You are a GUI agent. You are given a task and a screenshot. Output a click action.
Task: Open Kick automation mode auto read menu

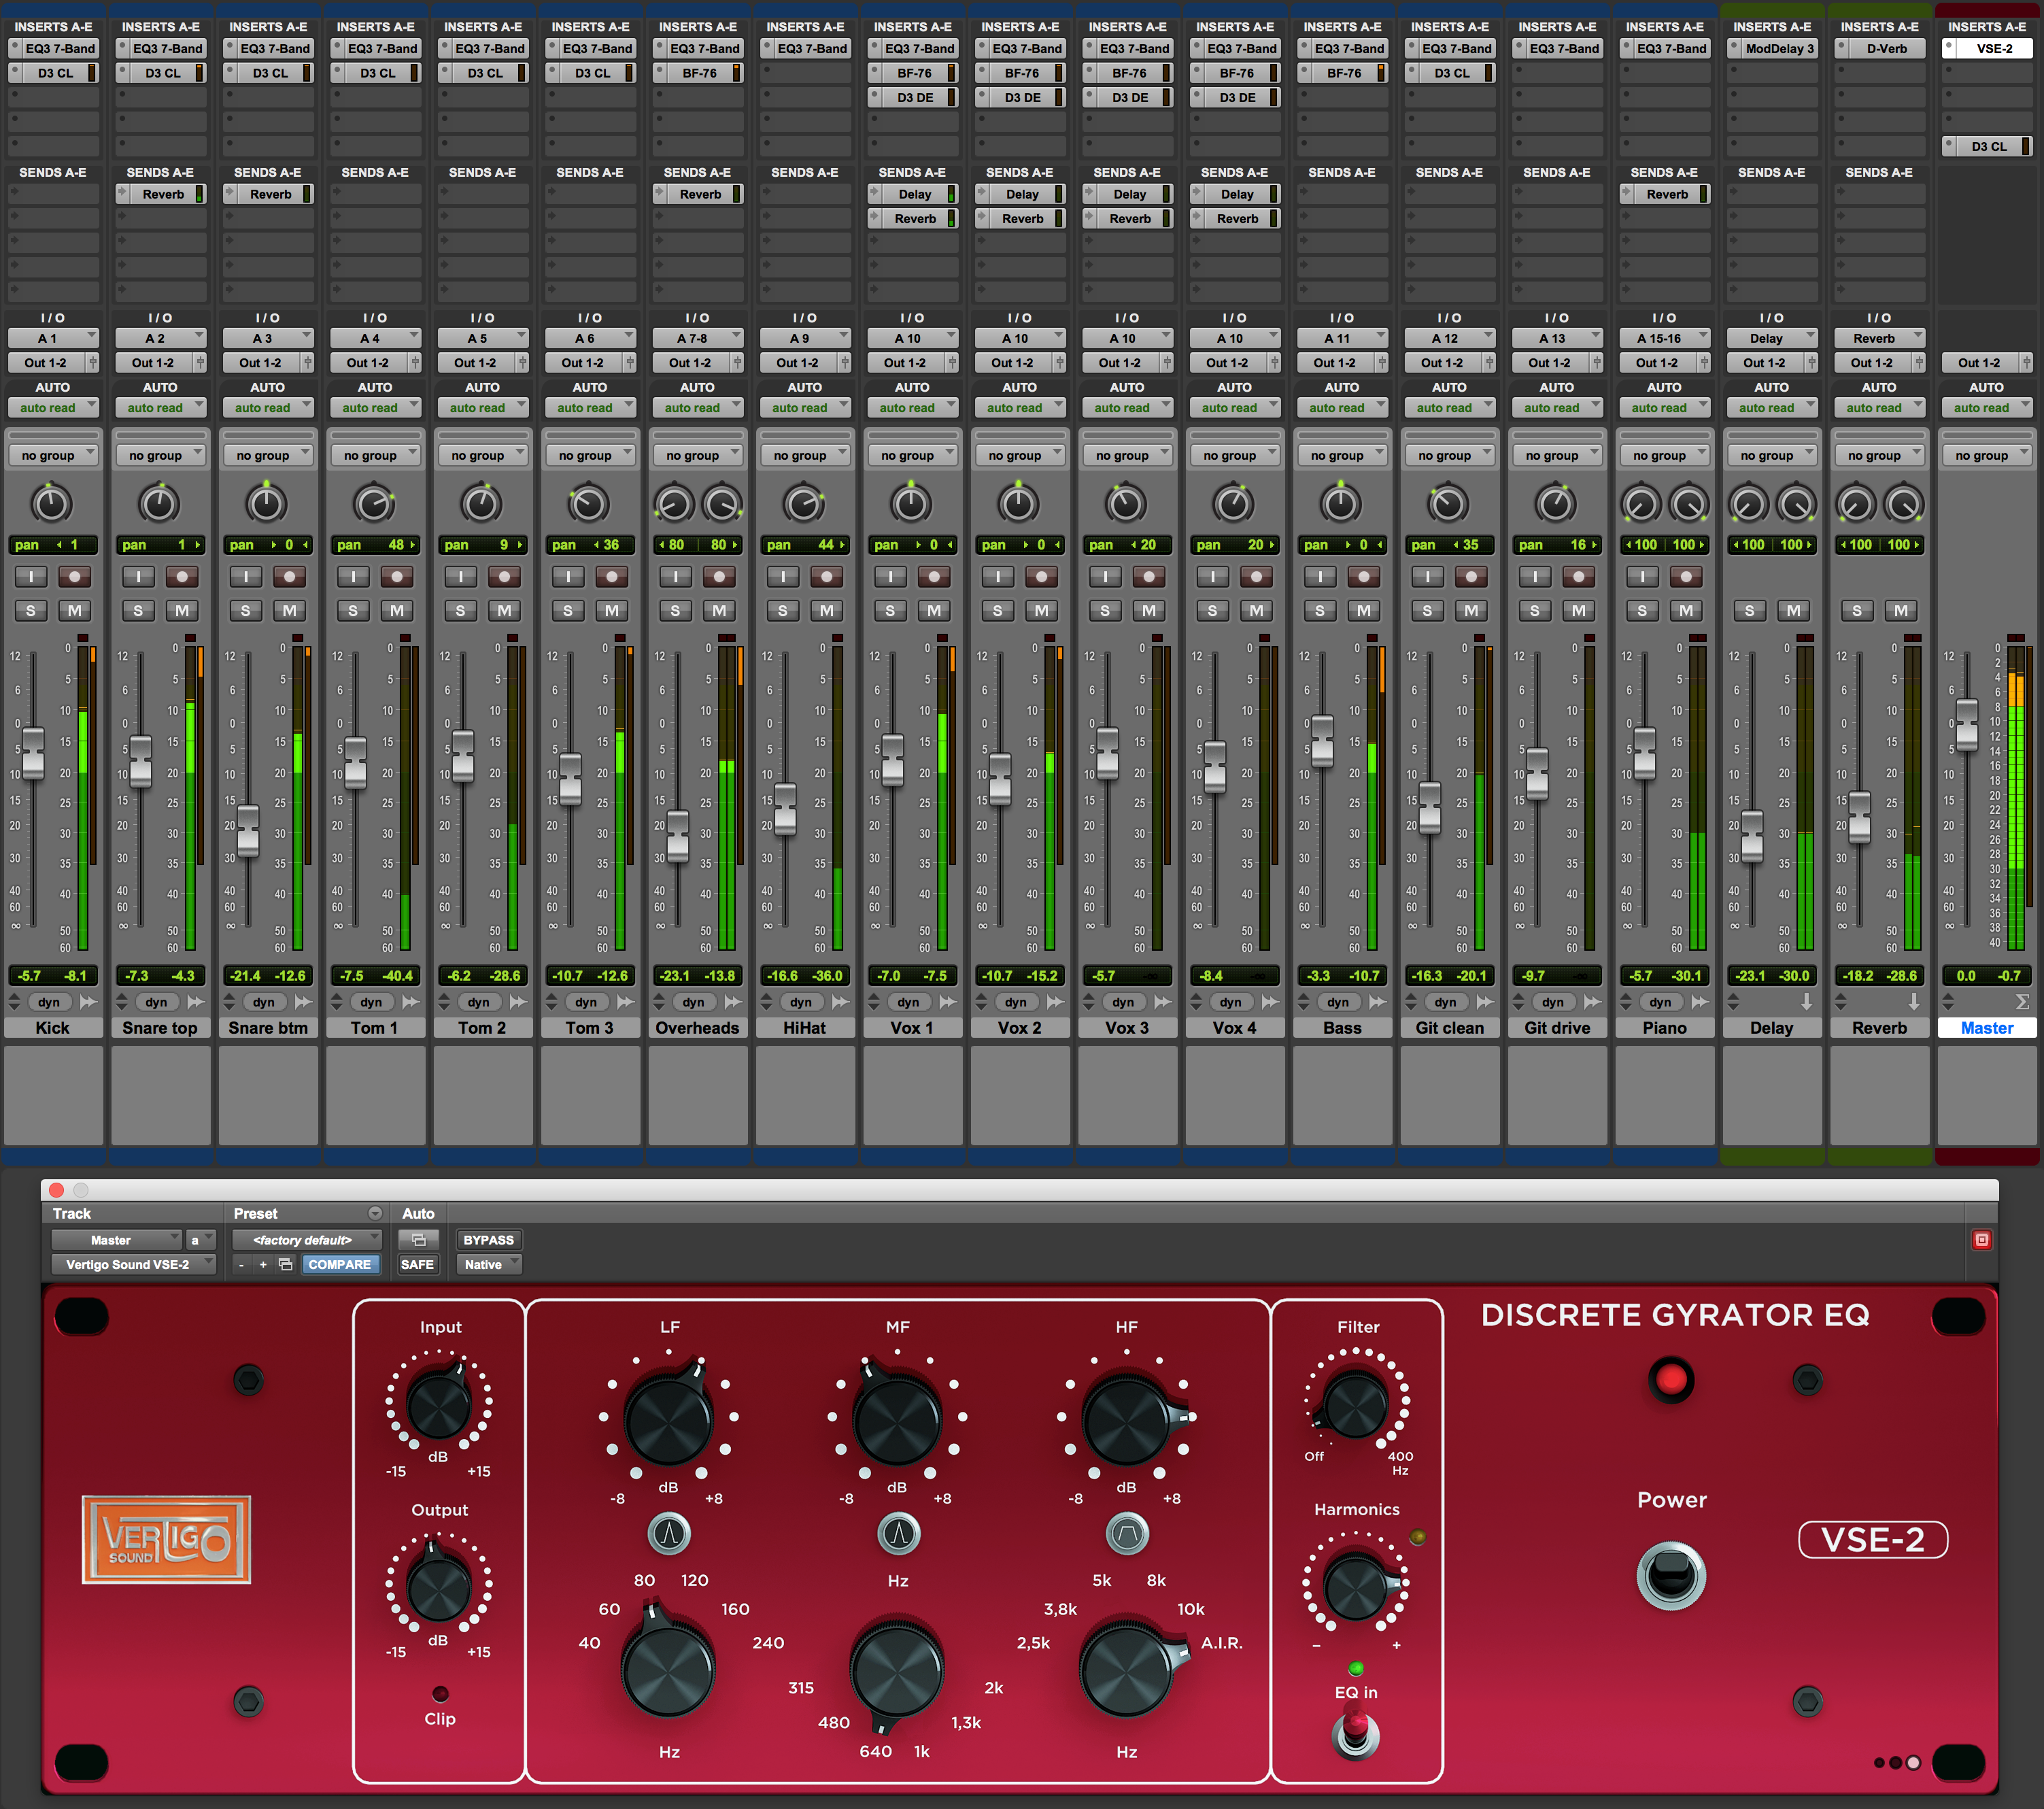point(53,408)
